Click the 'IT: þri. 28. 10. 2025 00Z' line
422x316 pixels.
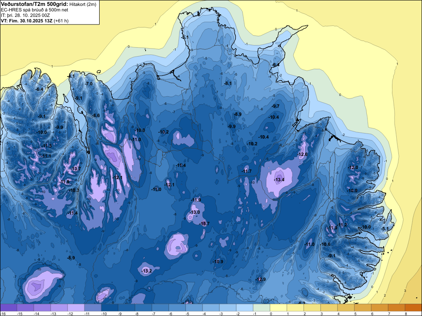pyautogui.click(x=25, y=15)
